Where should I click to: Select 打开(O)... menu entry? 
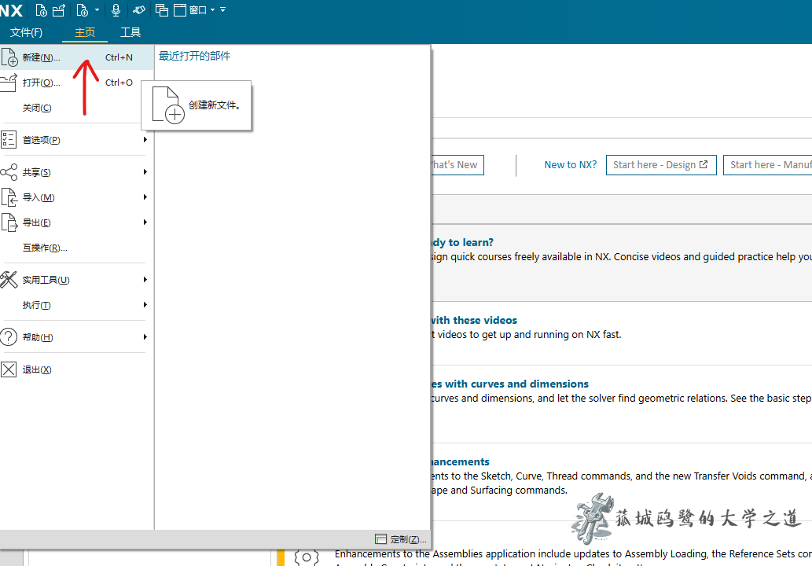pyautogui.click(x=77, y=83)
